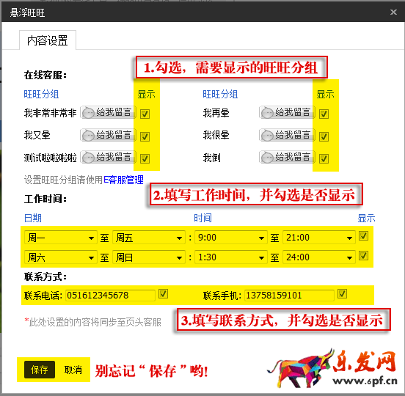The height and width of the screenshot is (396, 405).
Task: Open the 周一 start day dropdown
Action: 61,238
